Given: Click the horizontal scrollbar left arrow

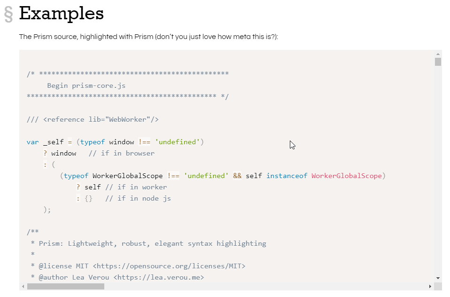Looking at the screenshot, I should [23, 286].
